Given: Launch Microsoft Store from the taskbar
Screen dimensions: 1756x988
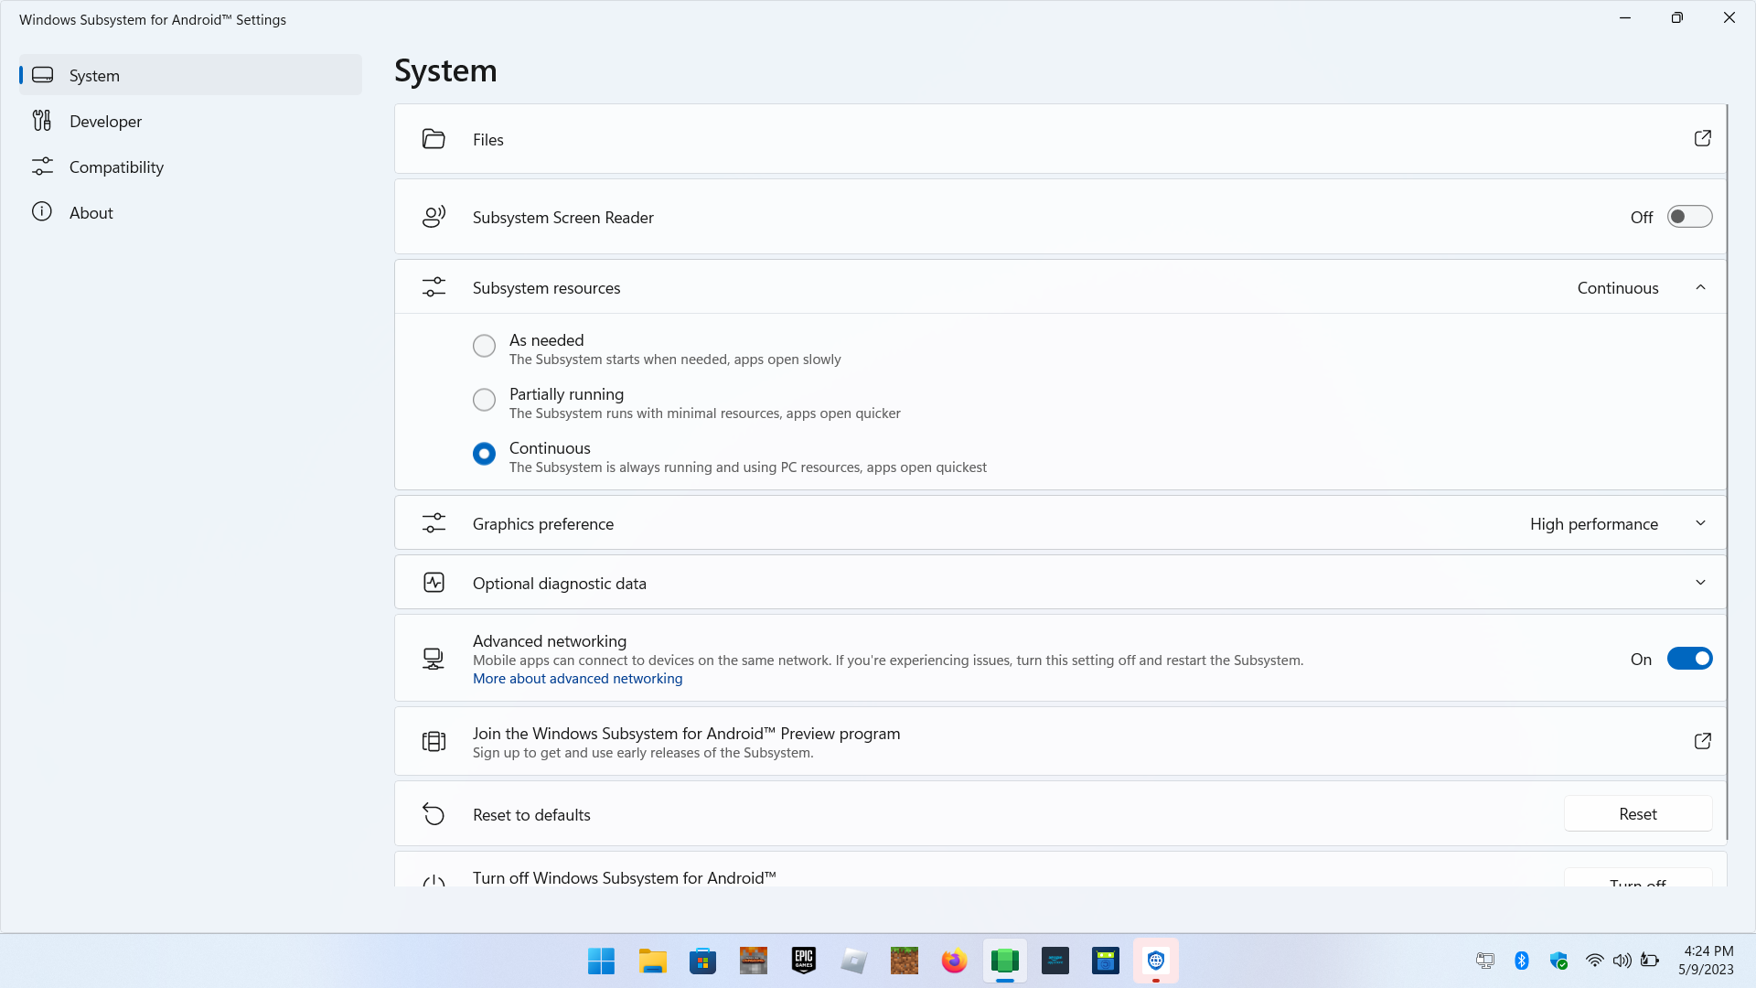Looking at the screenshot, I should pyautogui.click(x=702, y=961).
